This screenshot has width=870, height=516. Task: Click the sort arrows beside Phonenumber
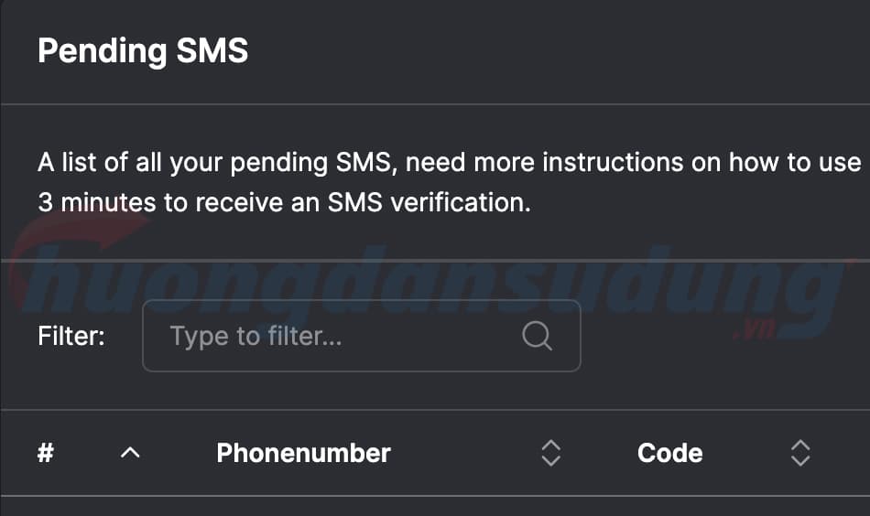(x=550, y=452)
